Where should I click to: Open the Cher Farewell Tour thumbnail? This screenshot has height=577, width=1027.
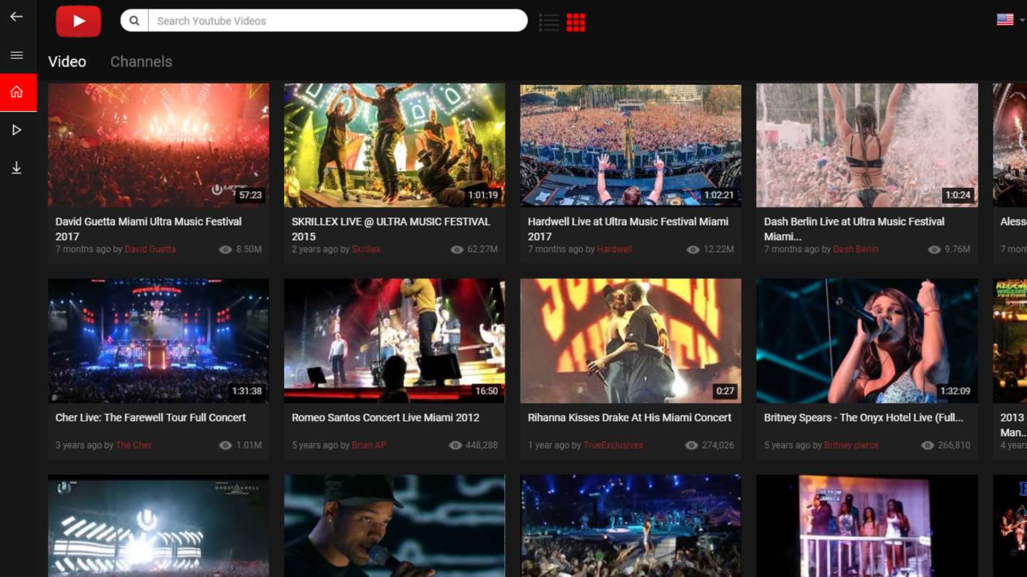(x=158, y=341)
